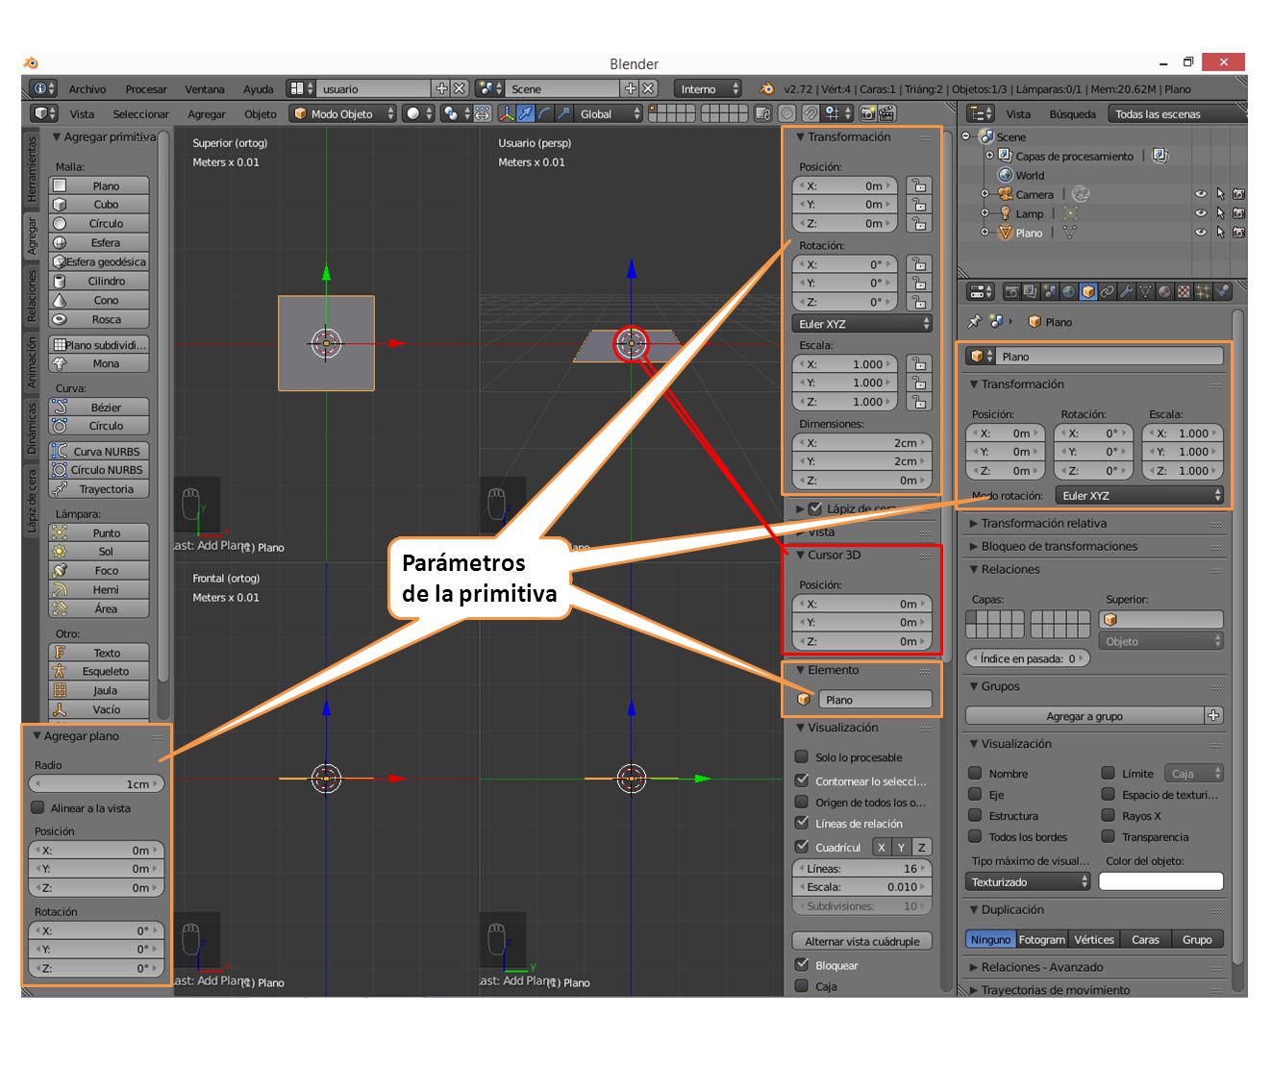
Task: Switch to the Relaciones sidebar tab
Action: 32,295
